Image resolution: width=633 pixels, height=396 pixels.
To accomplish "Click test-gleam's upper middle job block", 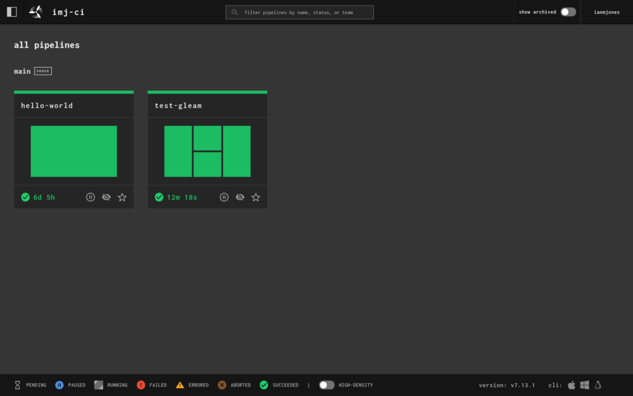I will tap(208, 138).
